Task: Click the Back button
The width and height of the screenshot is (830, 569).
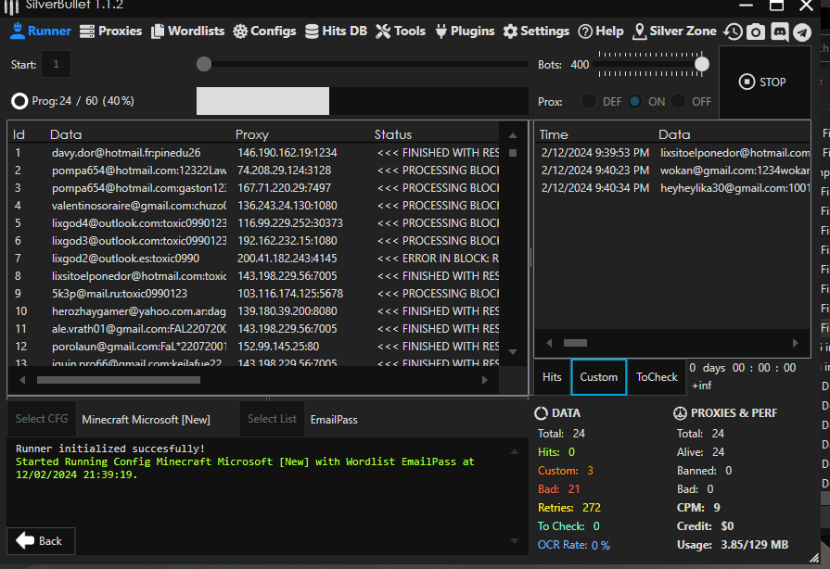Action: point(41,541)
